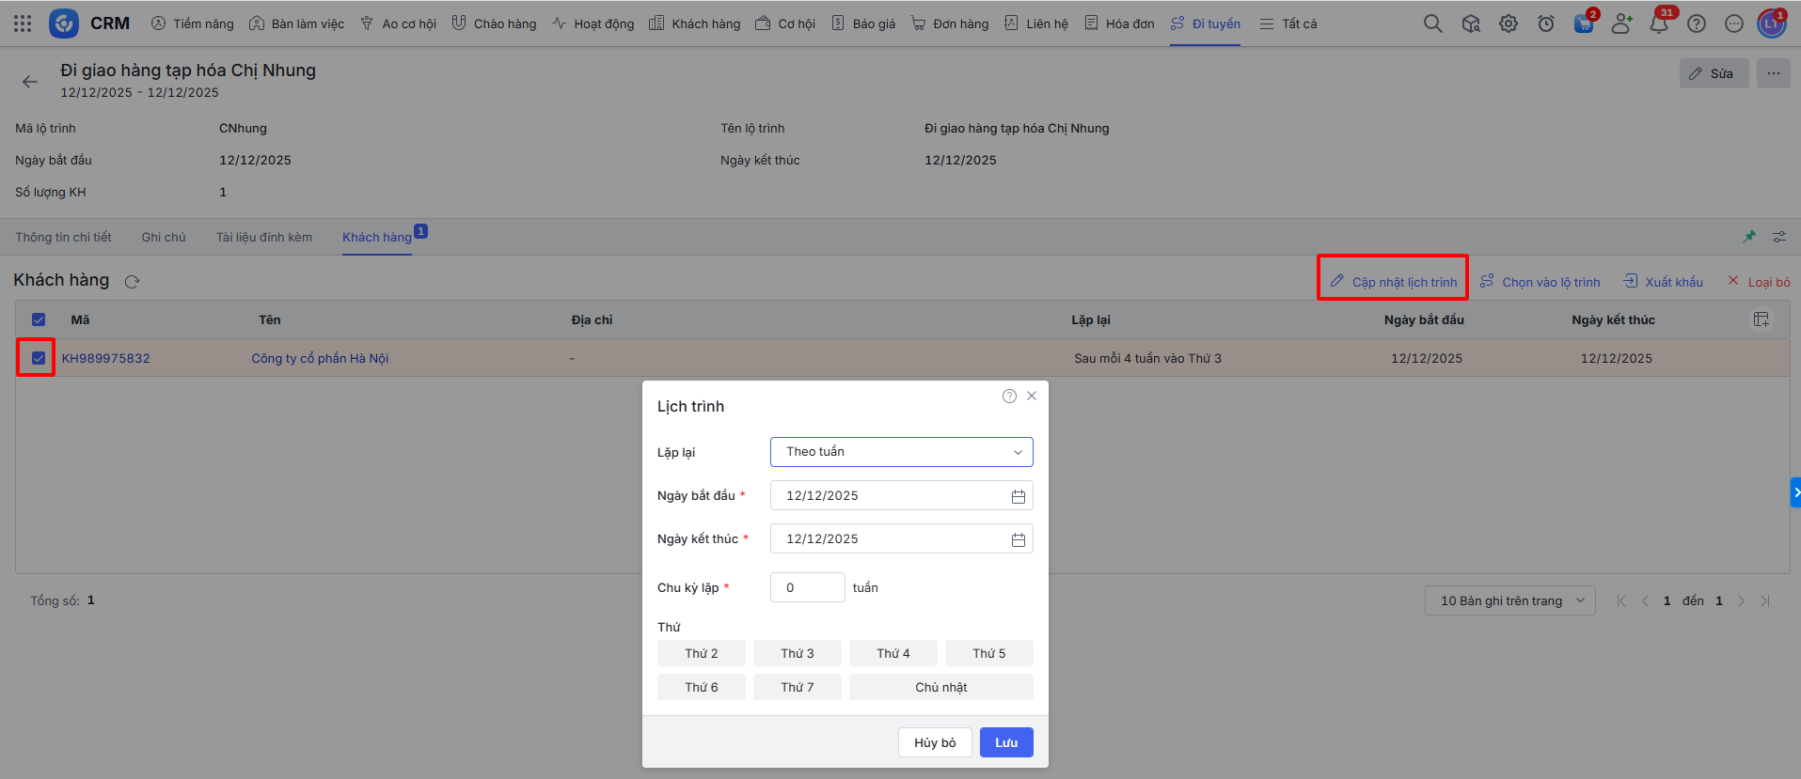1801x779 pixels.
Task: Open the Tất cả menu
Action: pyautogui.click(x=1288, y=23)
